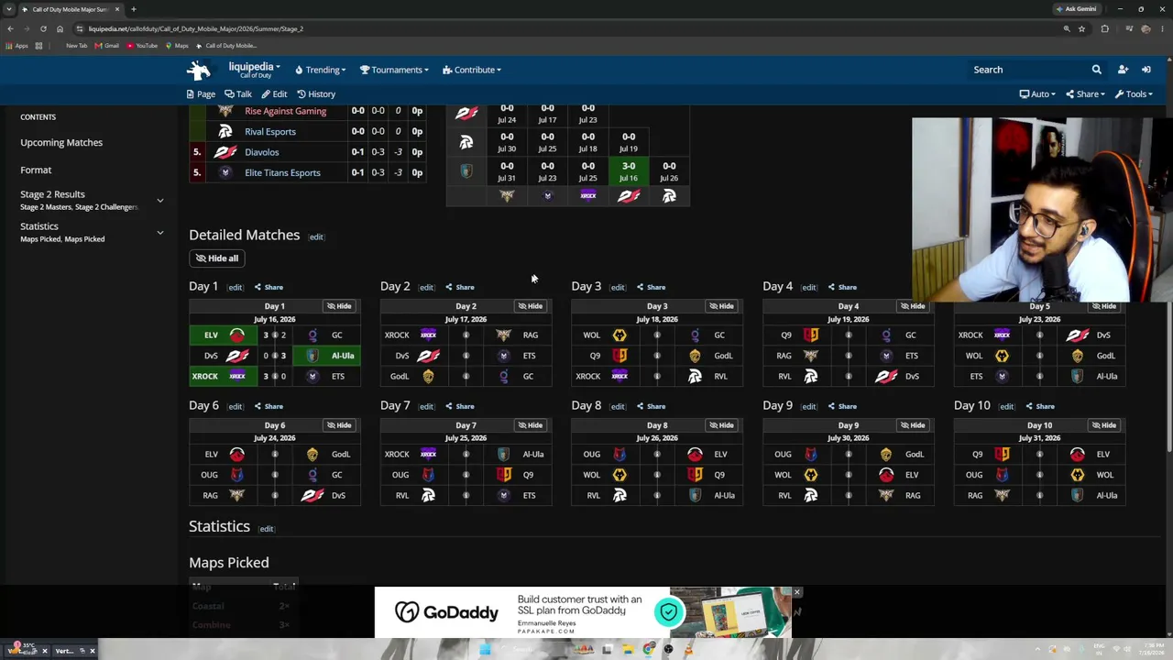This screenshot has width=1173, height=660.
Task: Click Hide all under Detailed Matches
Action: click(x=217, y=258)
